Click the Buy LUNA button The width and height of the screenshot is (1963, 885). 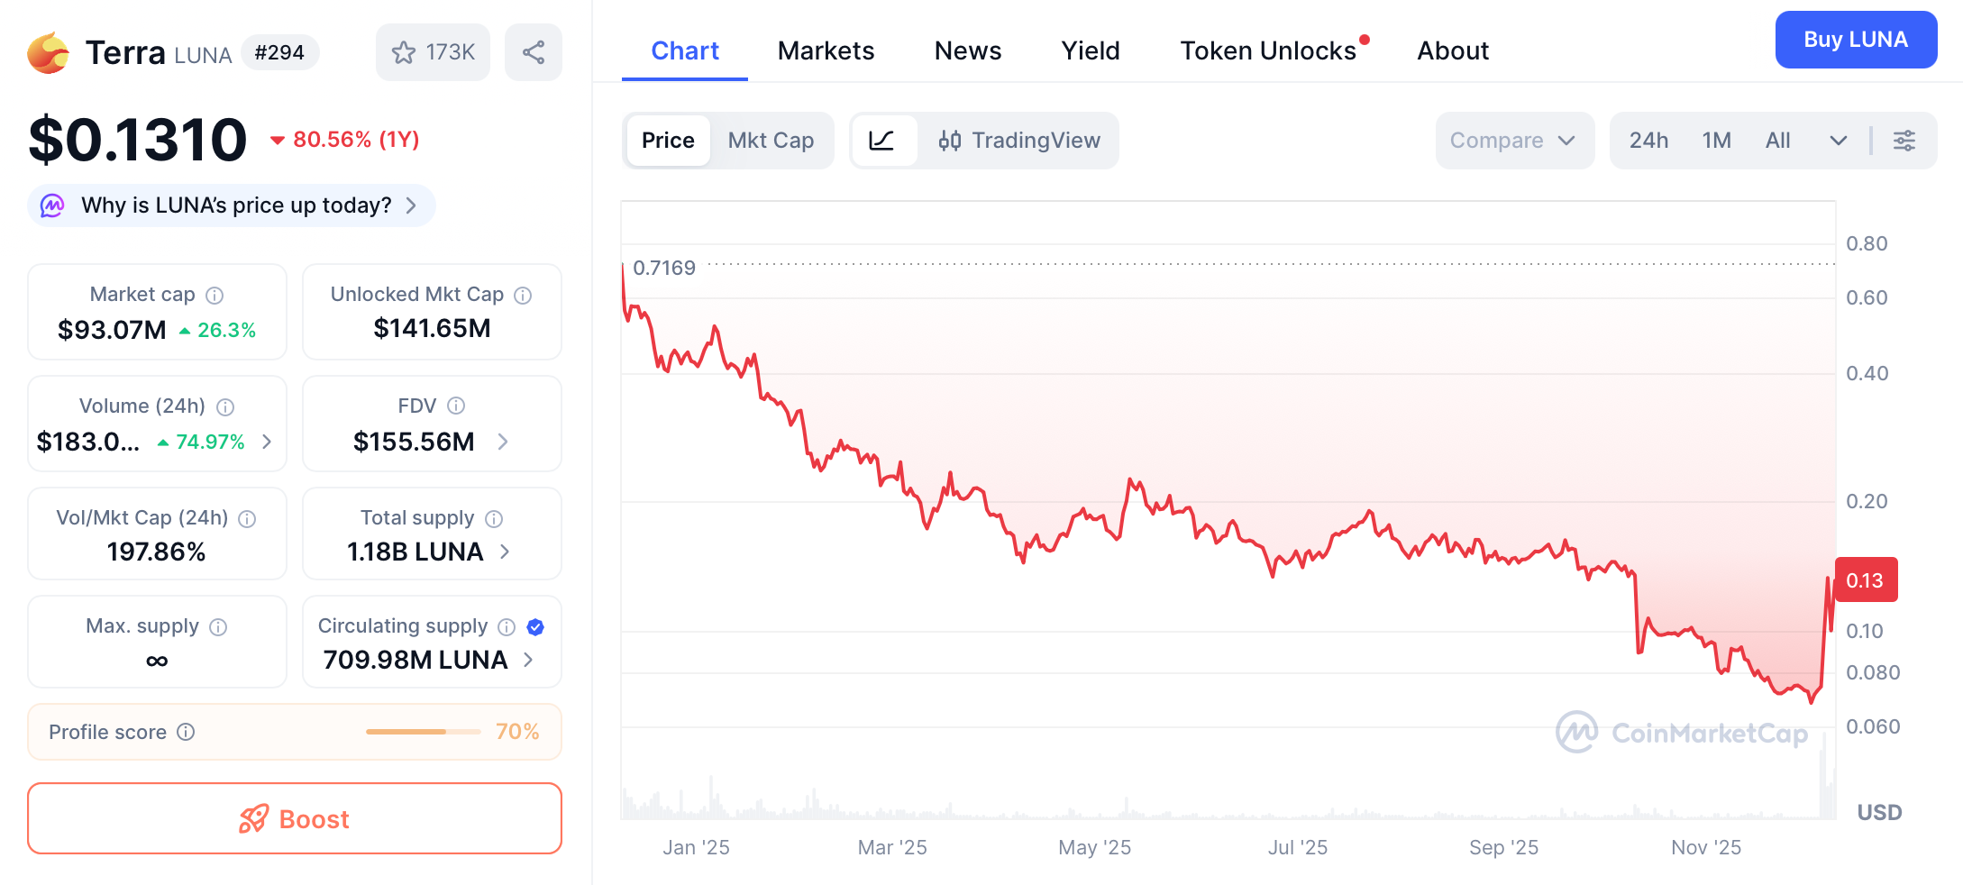coord(1856,40)
